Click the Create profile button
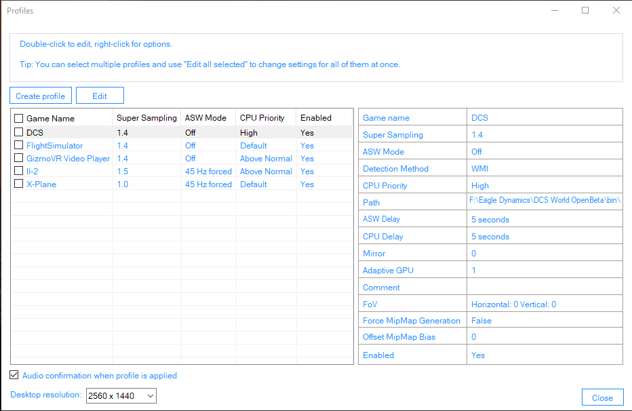The image size is (632, 411). point(41,96)
